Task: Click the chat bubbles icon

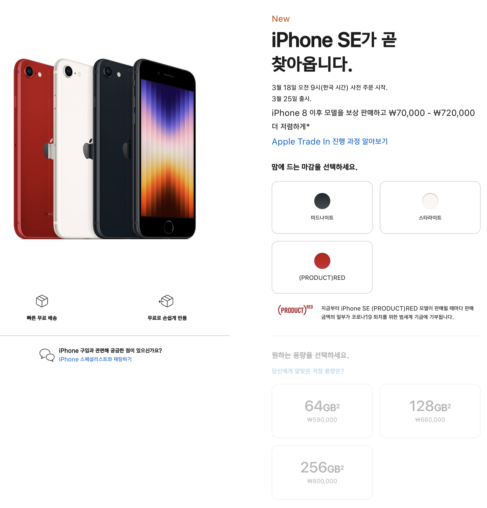Action: tap(47, 355)
